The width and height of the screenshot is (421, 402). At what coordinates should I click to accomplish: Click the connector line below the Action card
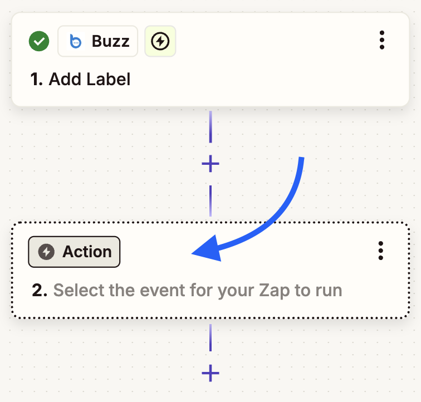click(x=210, y=337)
